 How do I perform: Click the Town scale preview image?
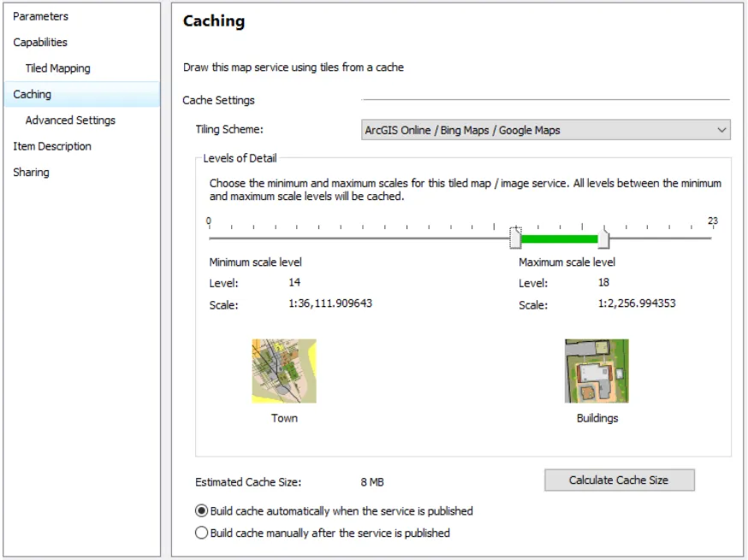(x=284, y=371)
